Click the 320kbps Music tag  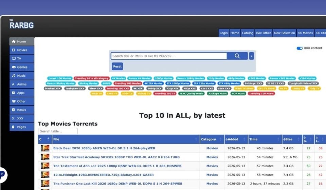click(x=217, y=93)
